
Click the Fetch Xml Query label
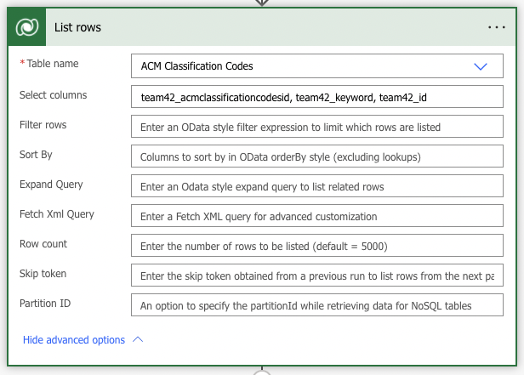(x=57, y=214)
